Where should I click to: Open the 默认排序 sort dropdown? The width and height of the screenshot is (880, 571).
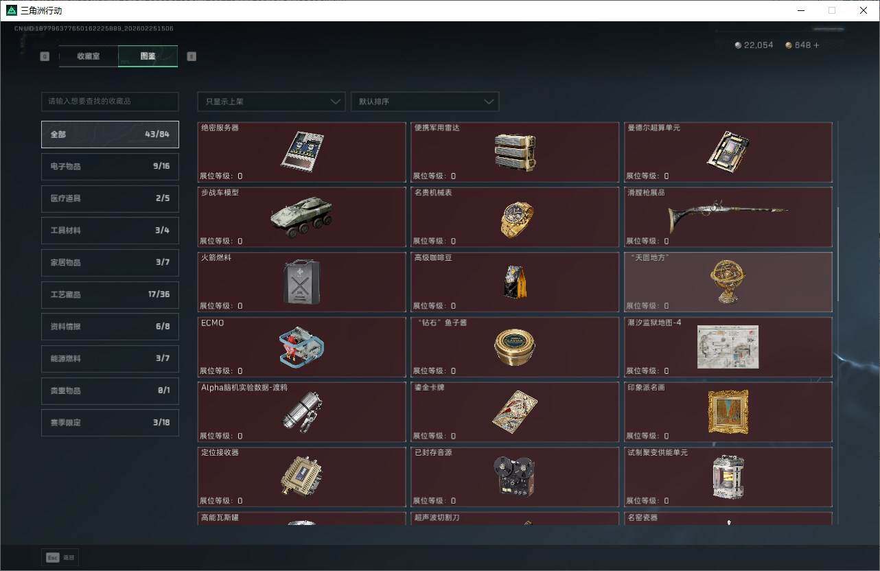[x=424, y=102]
